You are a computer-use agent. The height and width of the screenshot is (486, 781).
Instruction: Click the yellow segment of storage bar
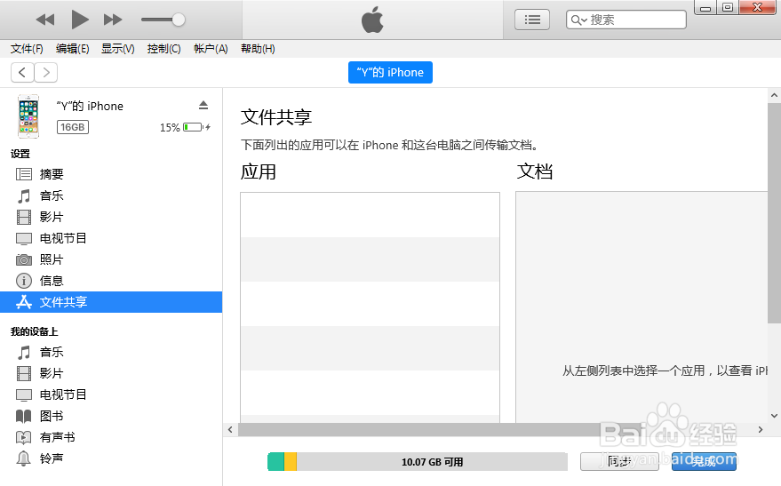pos(291,462)
